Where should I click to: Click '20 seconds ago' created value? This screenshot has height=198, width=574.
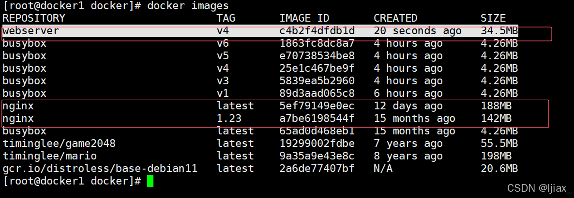tap(418, 31)
